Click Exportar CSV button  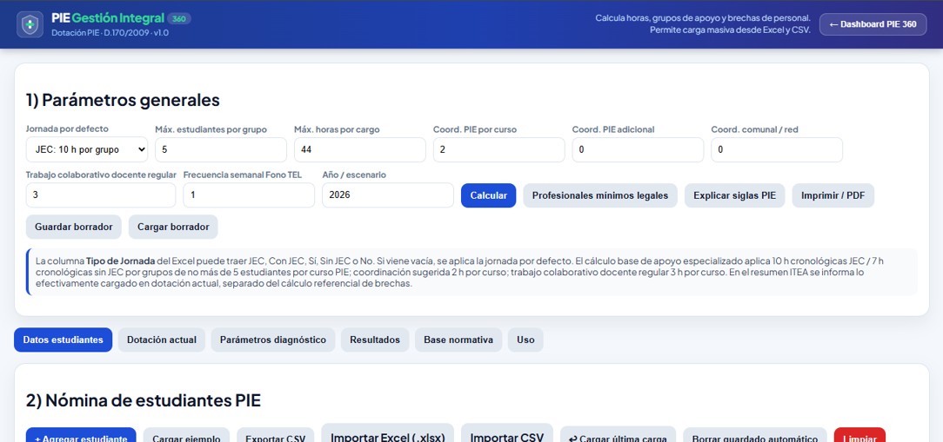(x=276, y=435)
